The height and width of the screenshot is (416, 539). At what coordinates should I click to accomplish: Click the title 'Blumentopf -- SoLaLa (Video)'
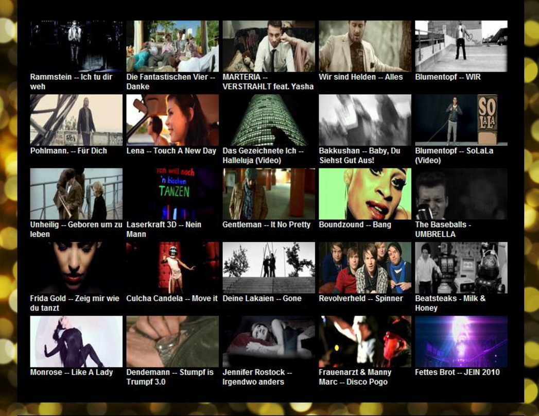pyautogui.click(x=454, y=155)
